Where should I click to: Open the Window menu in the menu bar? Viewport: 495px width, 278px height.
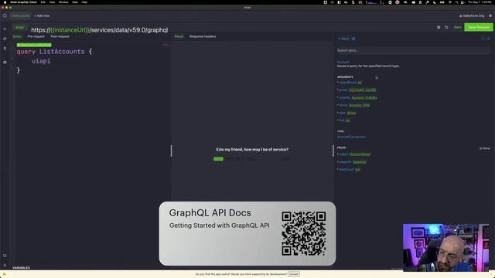[x=63, y=2]
